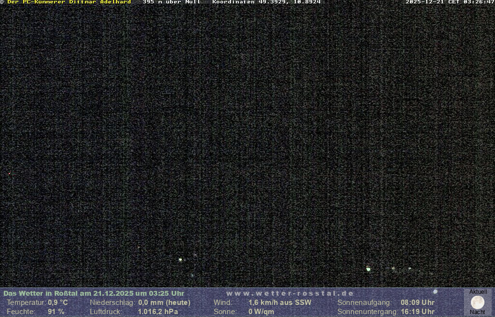Click the Niederschlag value 0,0 mm (heute)
Image resolution: width=495 pixels, height=317 pixels.
[x=164, y=303]
